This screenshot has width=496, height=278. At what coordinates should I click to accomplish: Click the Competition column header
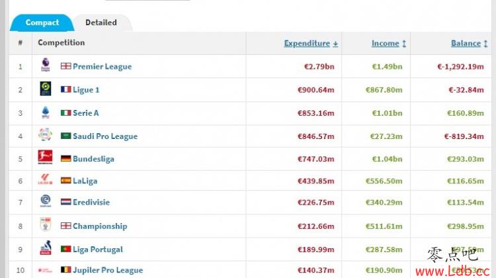(62, 43)
